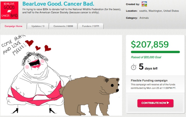Image resolution: width=186 pixels, height=117 pixels.
Task: Click the $207,859 raised amount
Action: coord(150,44)
